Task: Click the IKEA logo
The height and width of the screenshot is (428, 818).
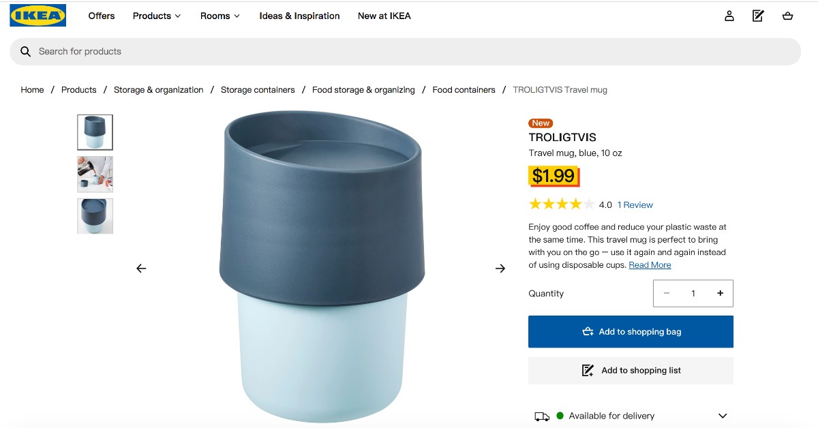Action: [x=38, y=16]
